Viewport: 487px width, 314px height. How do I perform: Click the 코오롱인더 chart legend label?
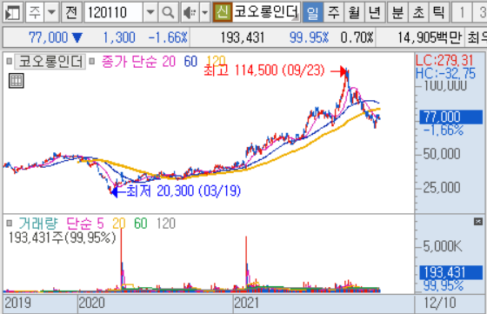(50, 62)
